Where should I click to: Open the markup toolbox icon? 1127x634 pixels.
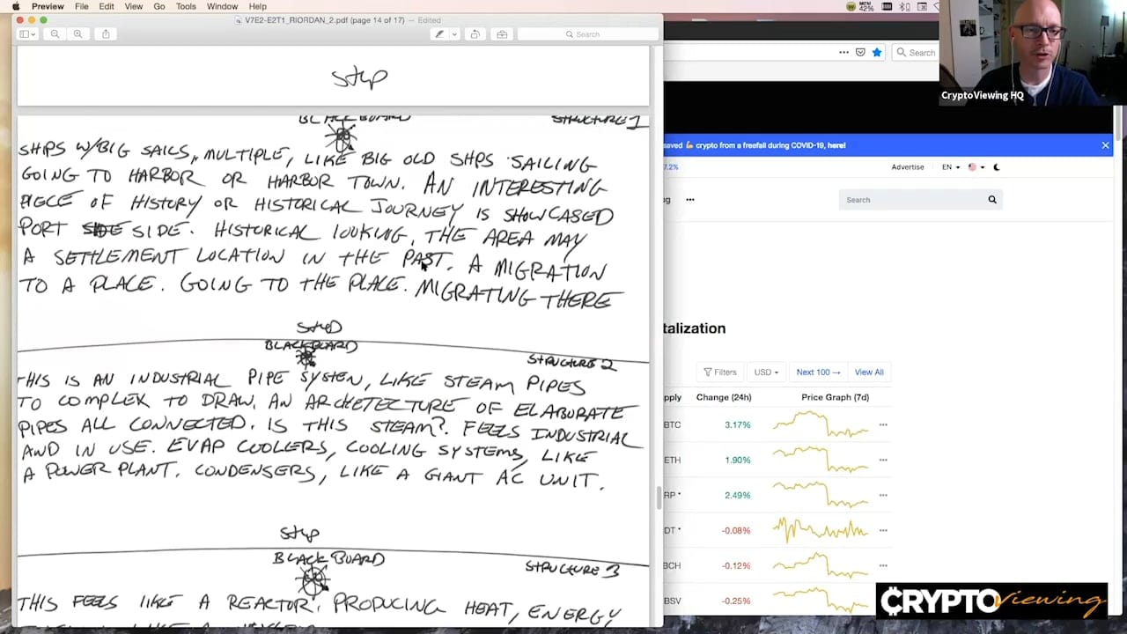pyautogui.click(x=502, y=34)
